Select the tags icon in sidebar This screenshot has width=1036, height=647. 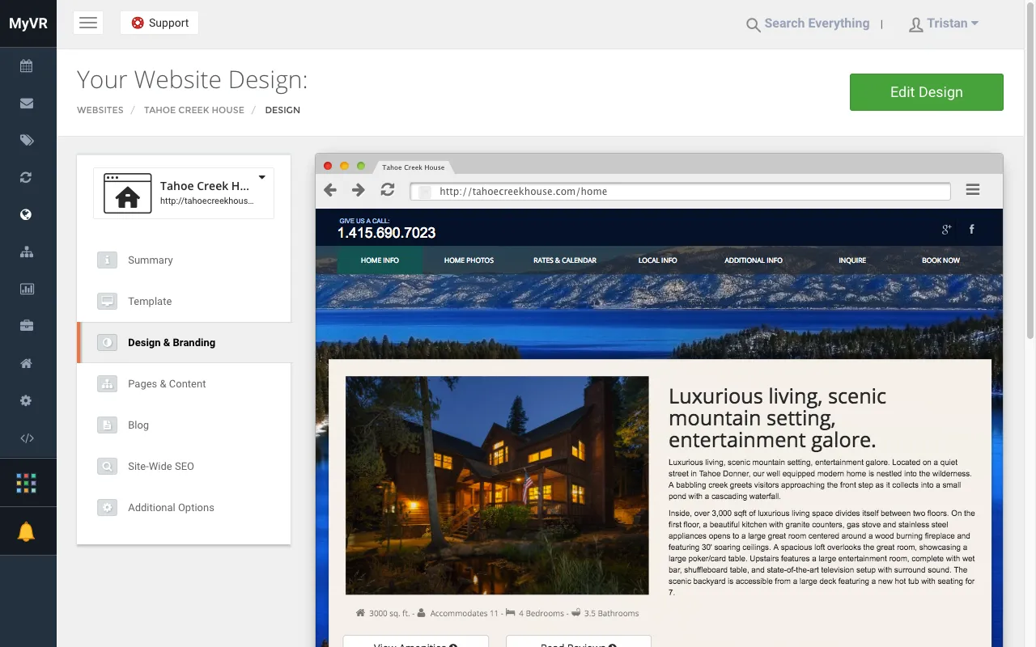tap(27, 141)
